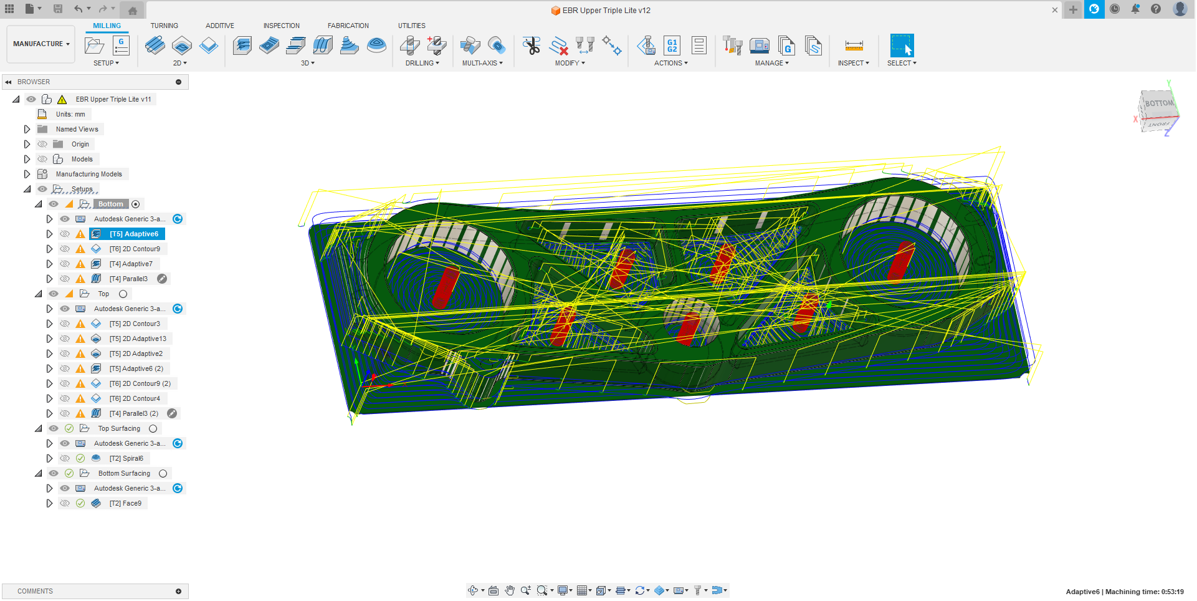
Task: Toggle visibility of the Origin folder
Action: point(42,144)
